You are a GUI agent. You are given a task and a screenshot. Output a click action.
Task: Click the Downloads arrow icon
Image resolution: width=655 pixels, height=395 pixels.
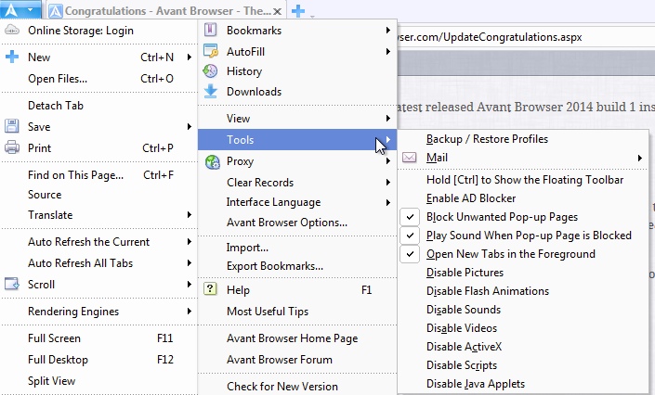210,92
